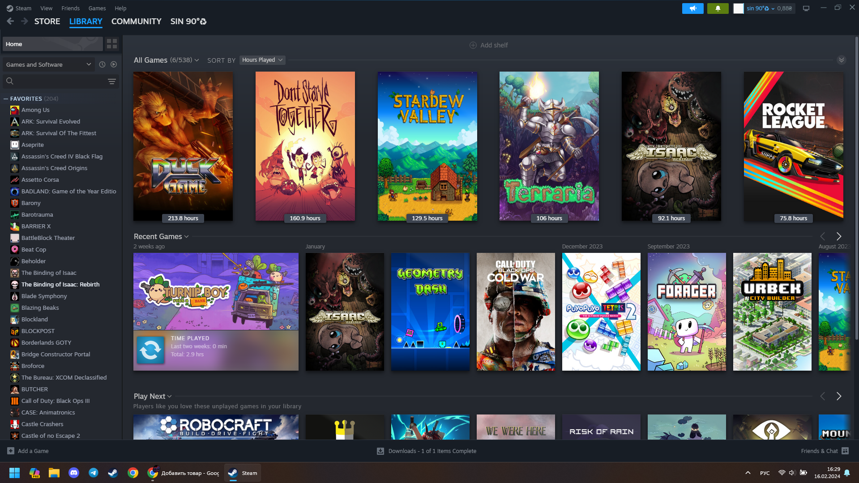Image resolution: width=859 pixels, height=483 pixels.
Task: Open Chrome window Добавить товар
Action: point(184,473)
